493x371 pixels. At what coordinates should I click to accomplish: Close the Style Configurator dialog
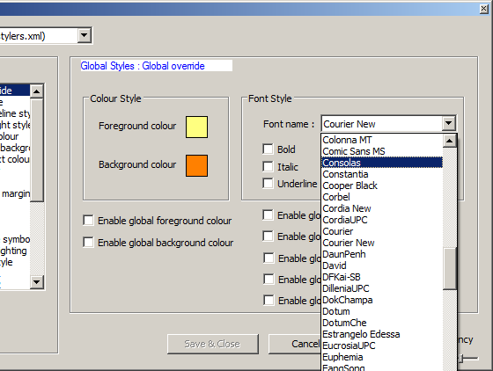coord(484,9)
